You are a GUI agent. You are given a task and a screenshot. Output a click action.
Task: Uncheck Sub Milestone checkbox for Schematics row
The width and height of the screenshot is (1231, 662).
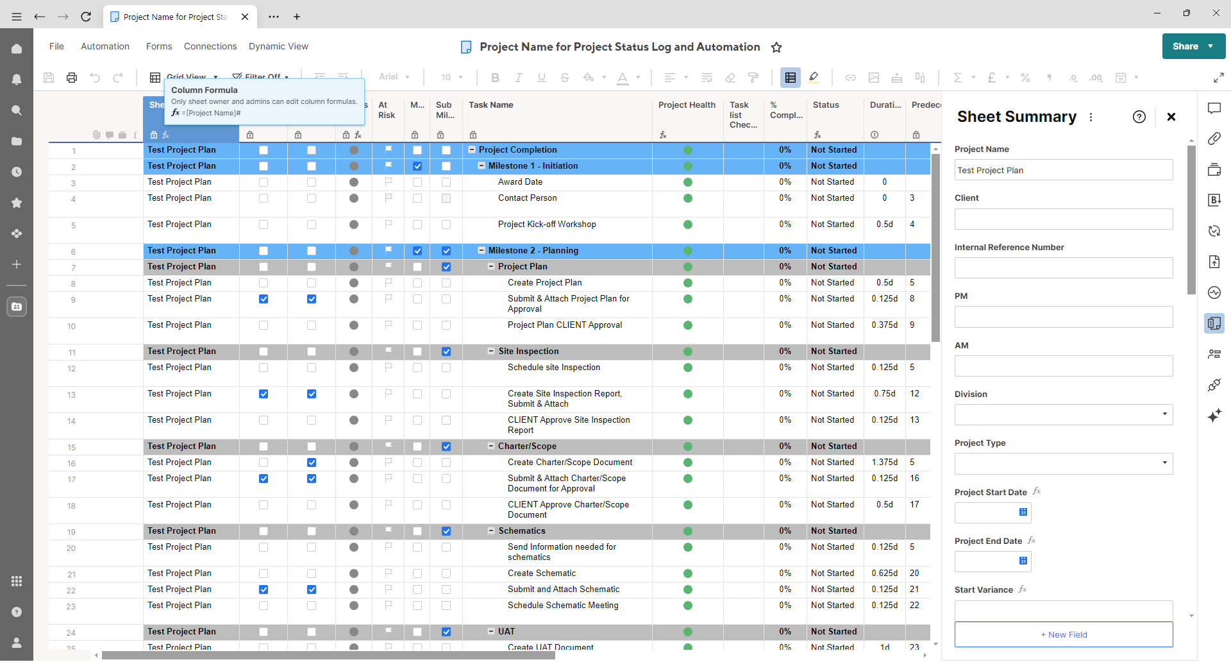click(x=446, y=531)
